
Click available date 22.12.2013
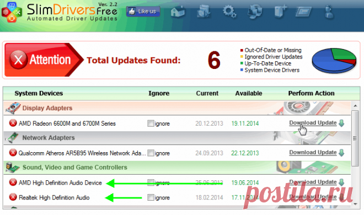pyautogui.click(x=245, y=153)
